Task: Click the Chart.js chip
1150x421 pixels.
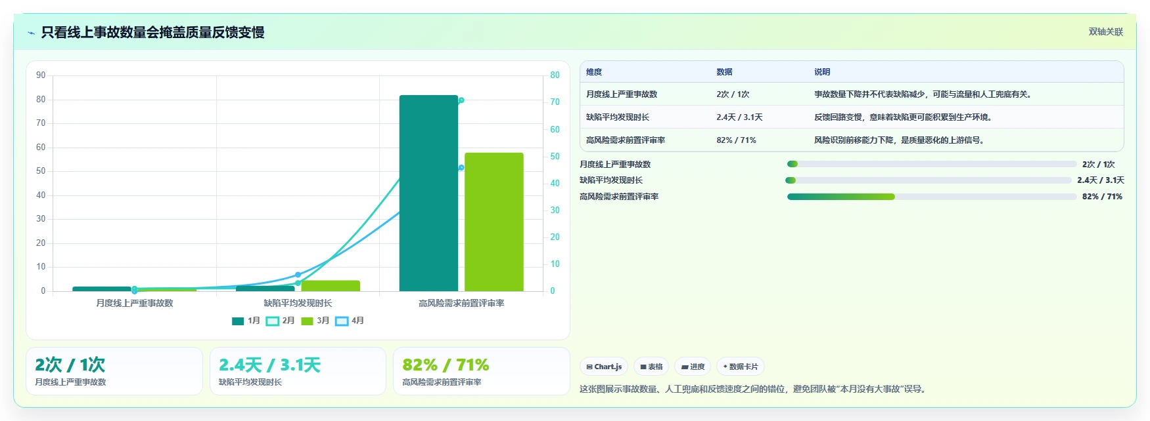Action: point(604,367)
